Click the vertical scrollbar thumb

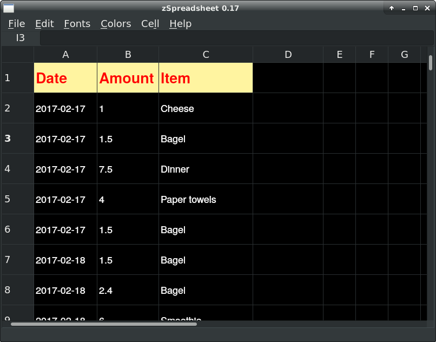[431, 63]
